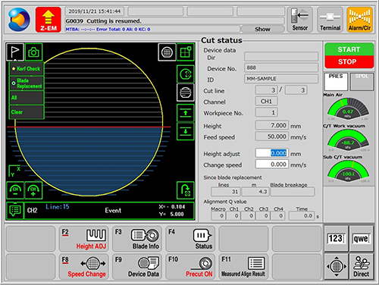Click the green START button
The image size is (379, 285).
click(349, 49)
